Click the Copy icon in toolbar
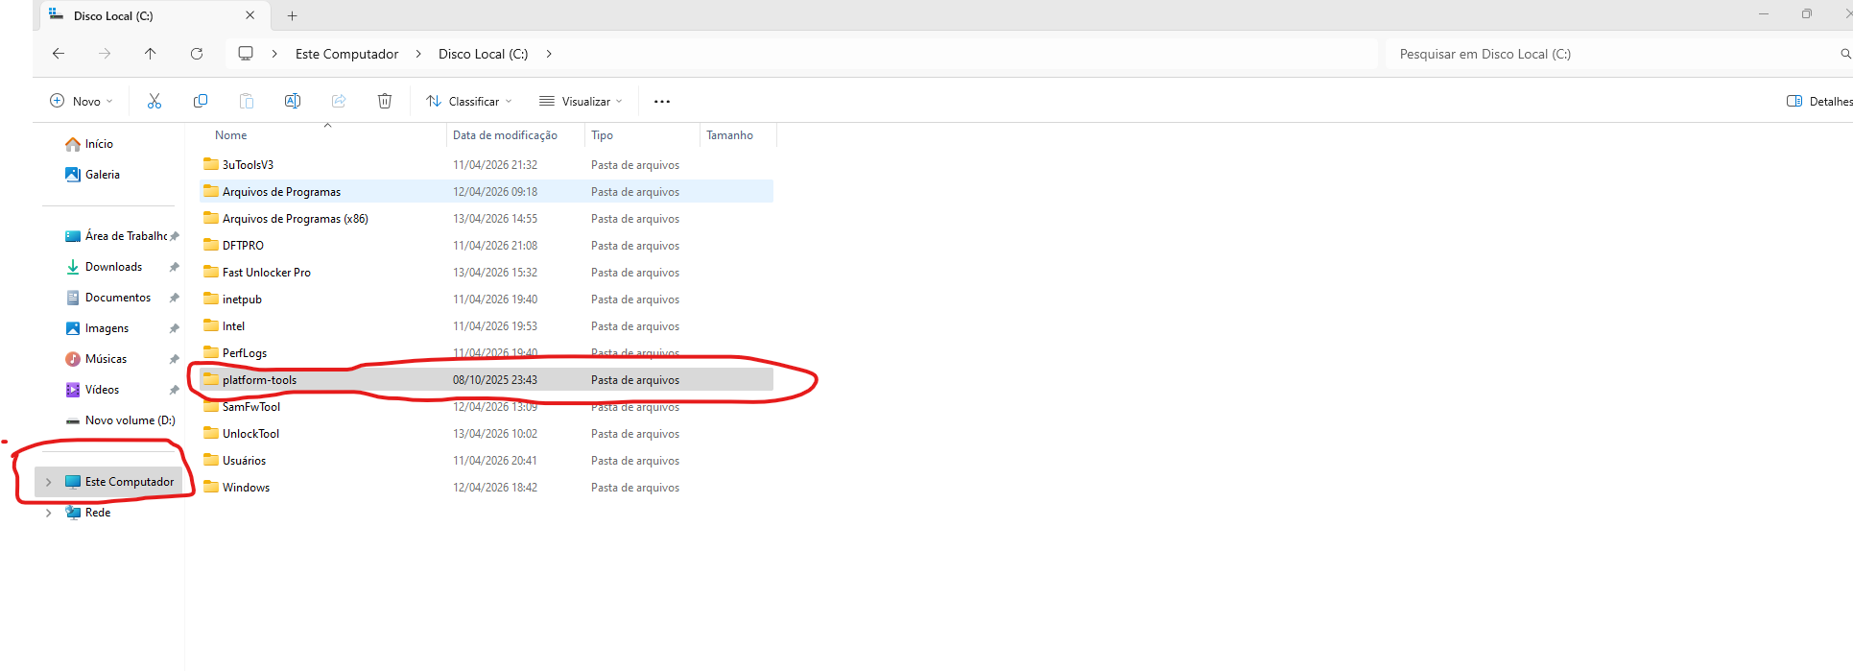1853x671 pixels. (201, 101)
